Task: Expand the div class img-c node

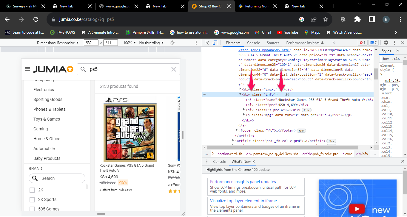Action: click(x=240, y=89)
